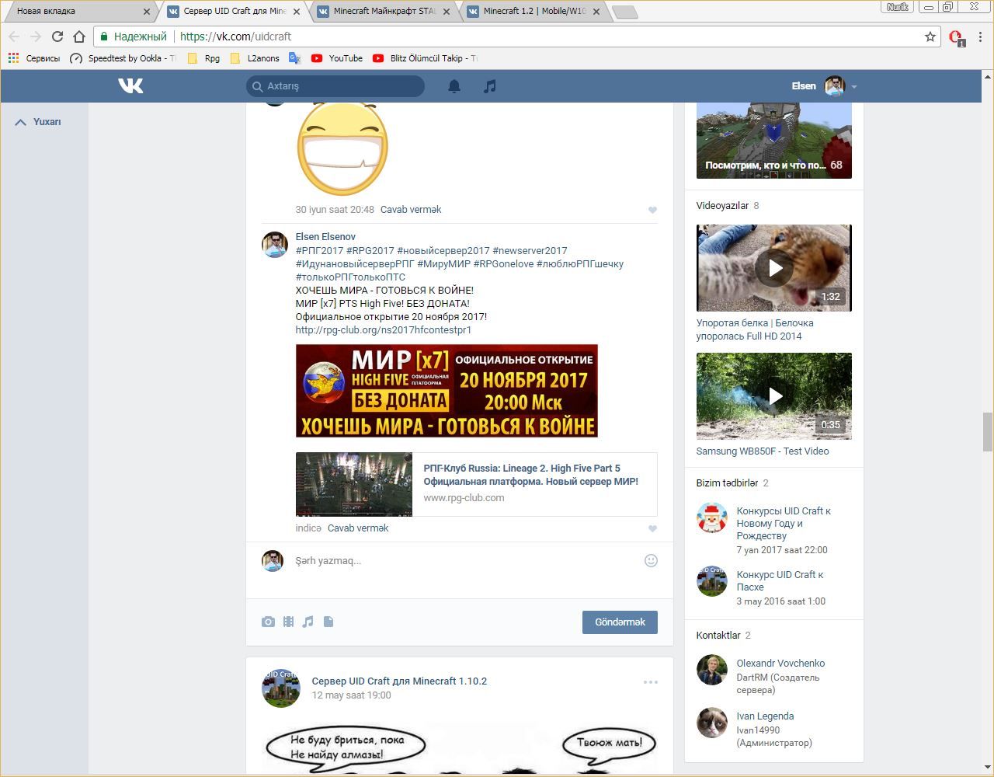Play the Упоротая белка video

774,268
